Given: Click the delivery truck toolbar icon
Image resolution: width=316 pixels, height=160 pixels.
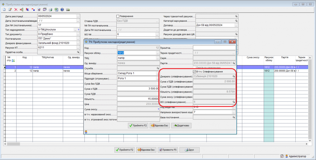Looking at the screenshot, I should [x=68, y=9].
